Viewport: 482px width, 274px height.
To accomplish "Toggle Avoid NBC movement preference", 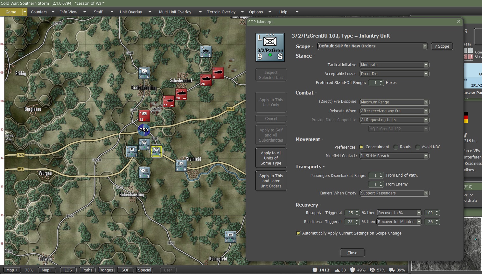I will 418,147.
